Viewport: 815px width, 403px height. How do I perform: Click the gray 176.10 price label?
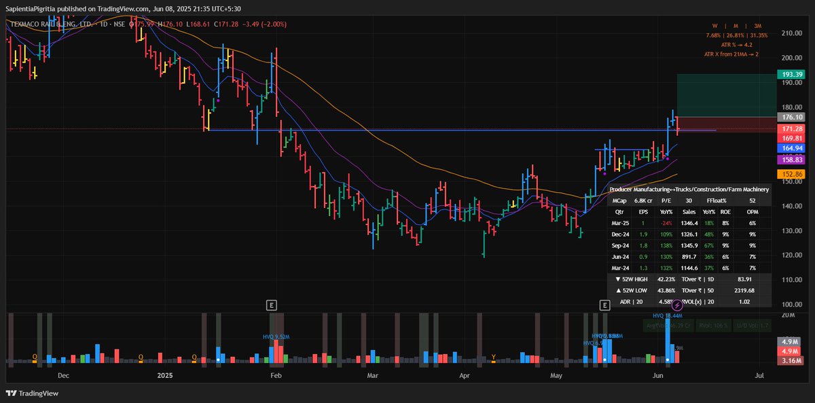click(x=790, y=117)
